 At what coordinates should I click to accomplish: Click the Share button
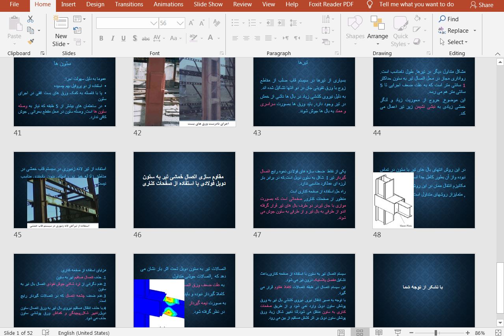[482, 5]
